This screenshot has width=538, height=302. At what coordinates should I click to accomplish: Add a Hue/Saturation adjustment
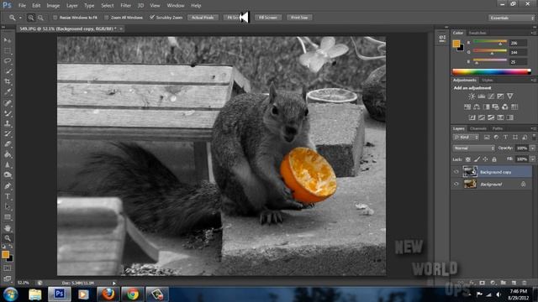click(467, 107)
